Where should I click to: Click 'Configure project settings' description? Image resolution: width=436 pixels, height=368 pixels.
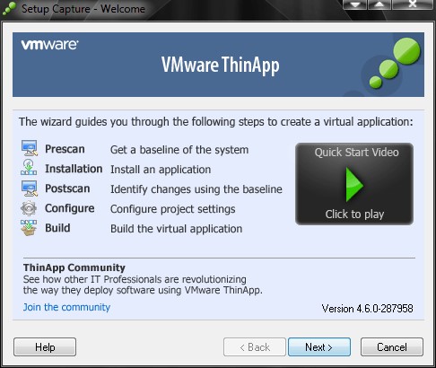tap(172, 209)
